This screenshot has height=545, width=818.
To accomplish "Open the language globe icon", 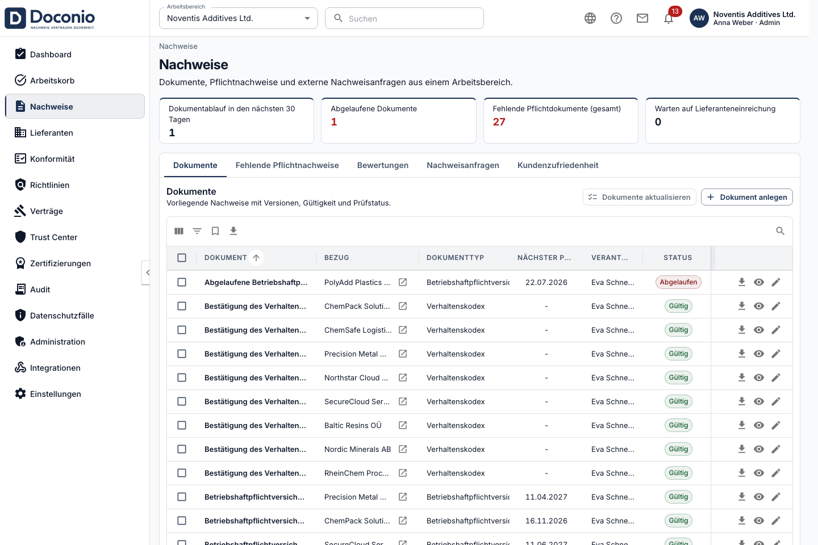I will point(590,18).
